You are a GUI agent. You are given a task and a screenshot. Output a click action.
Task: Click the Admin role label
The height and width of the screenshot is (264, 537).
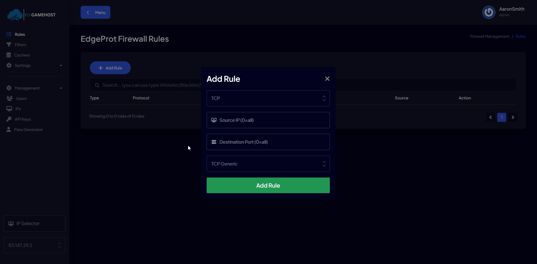504,15
